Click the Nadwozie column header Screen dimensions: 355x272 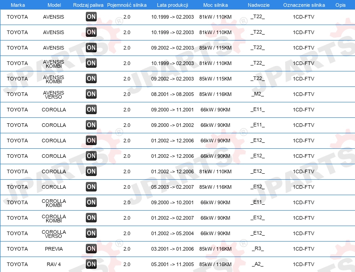coord(259,5)
